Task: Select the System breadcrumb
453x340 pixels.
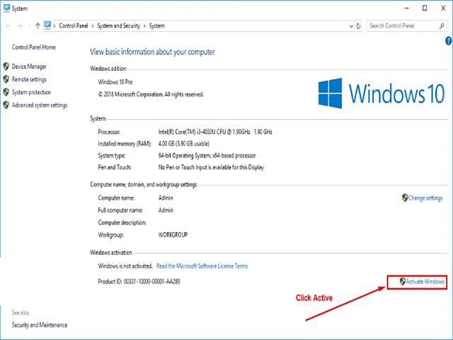Action: point(157,25)
